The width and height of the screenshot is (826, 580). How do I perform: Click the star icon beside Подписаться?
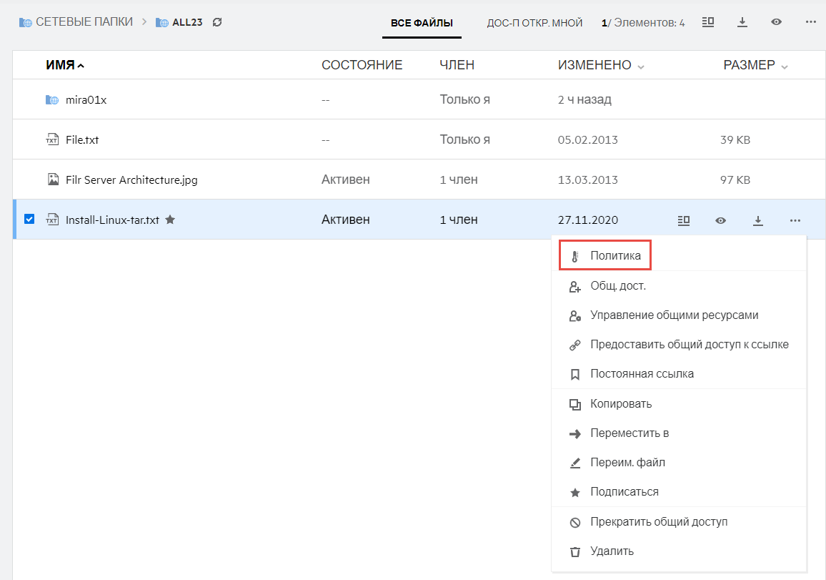pyautogui.click(x=575, y=493)
